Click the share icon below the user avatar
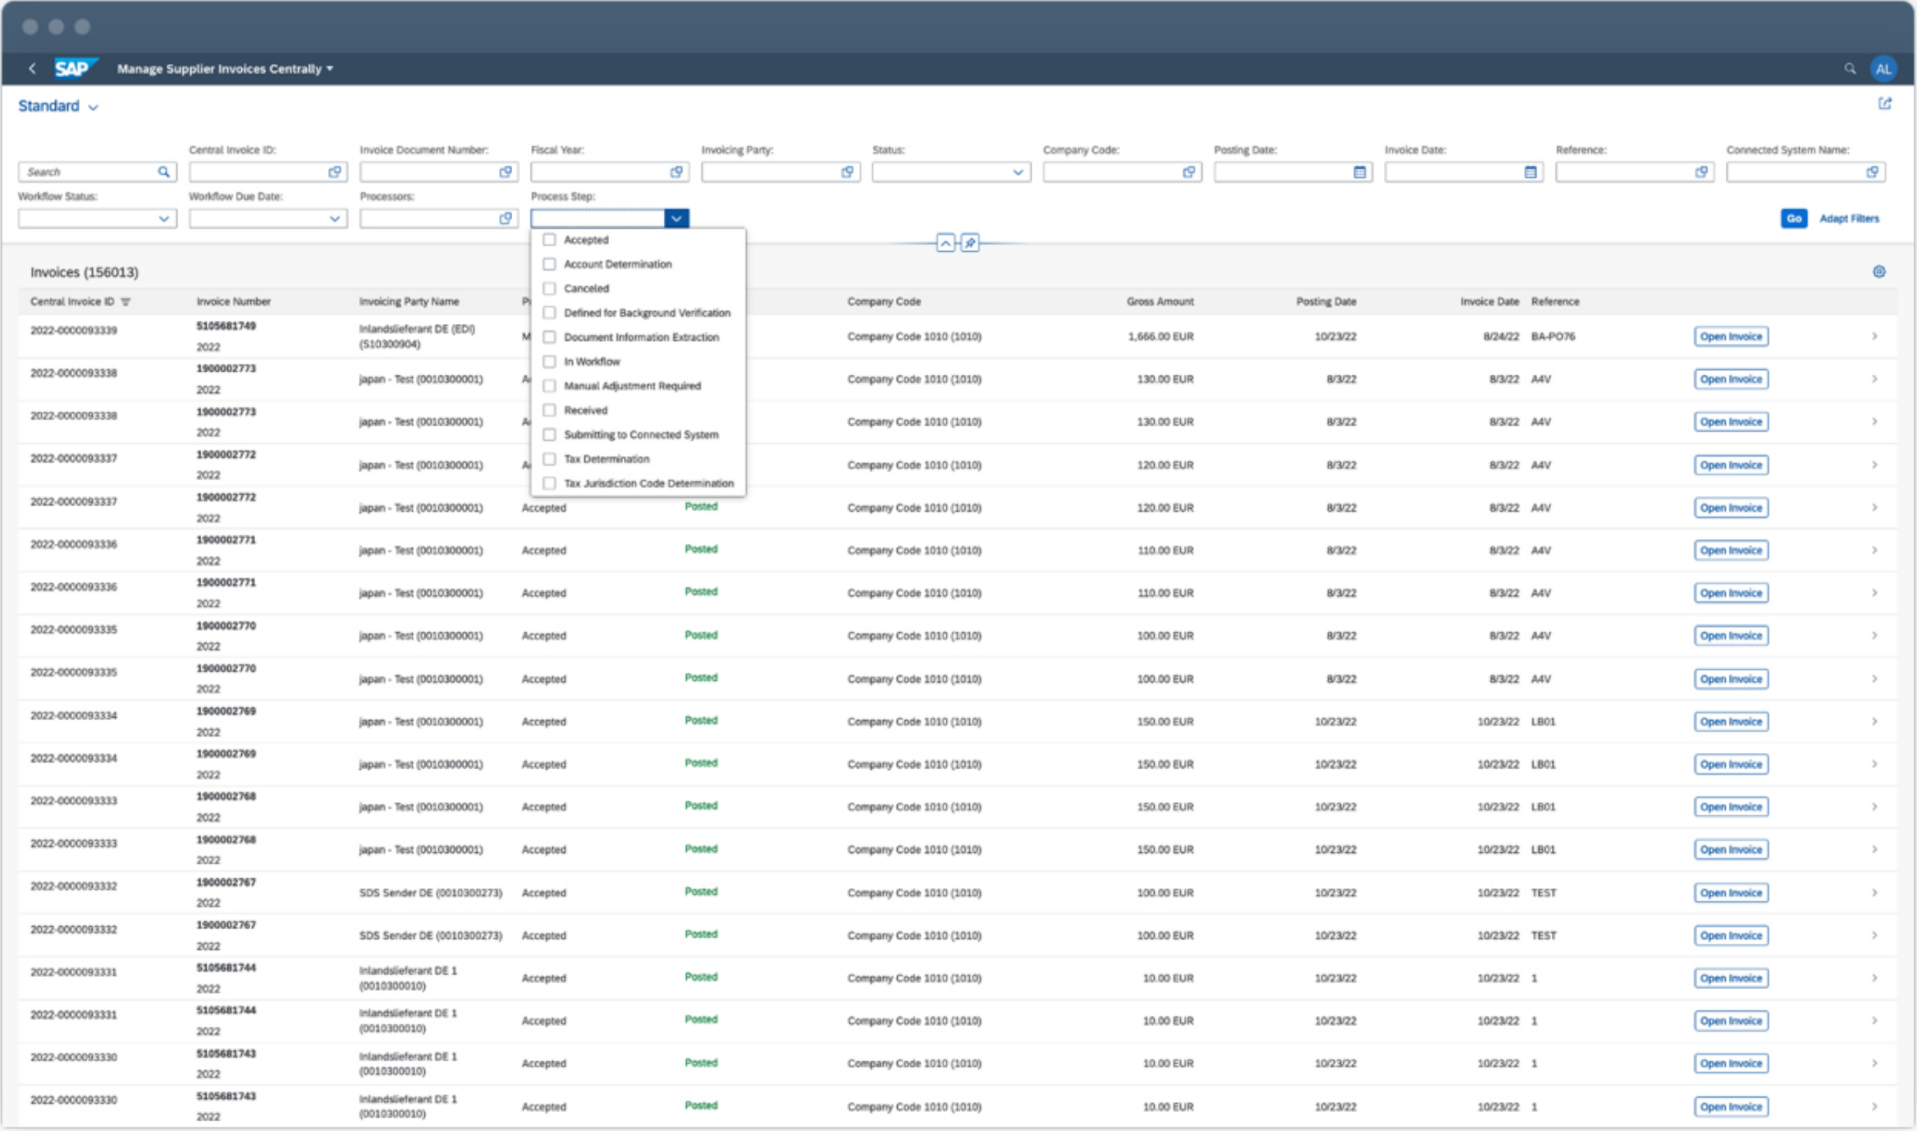Screen dimensions: 1917x1131 pos(1885,103)
